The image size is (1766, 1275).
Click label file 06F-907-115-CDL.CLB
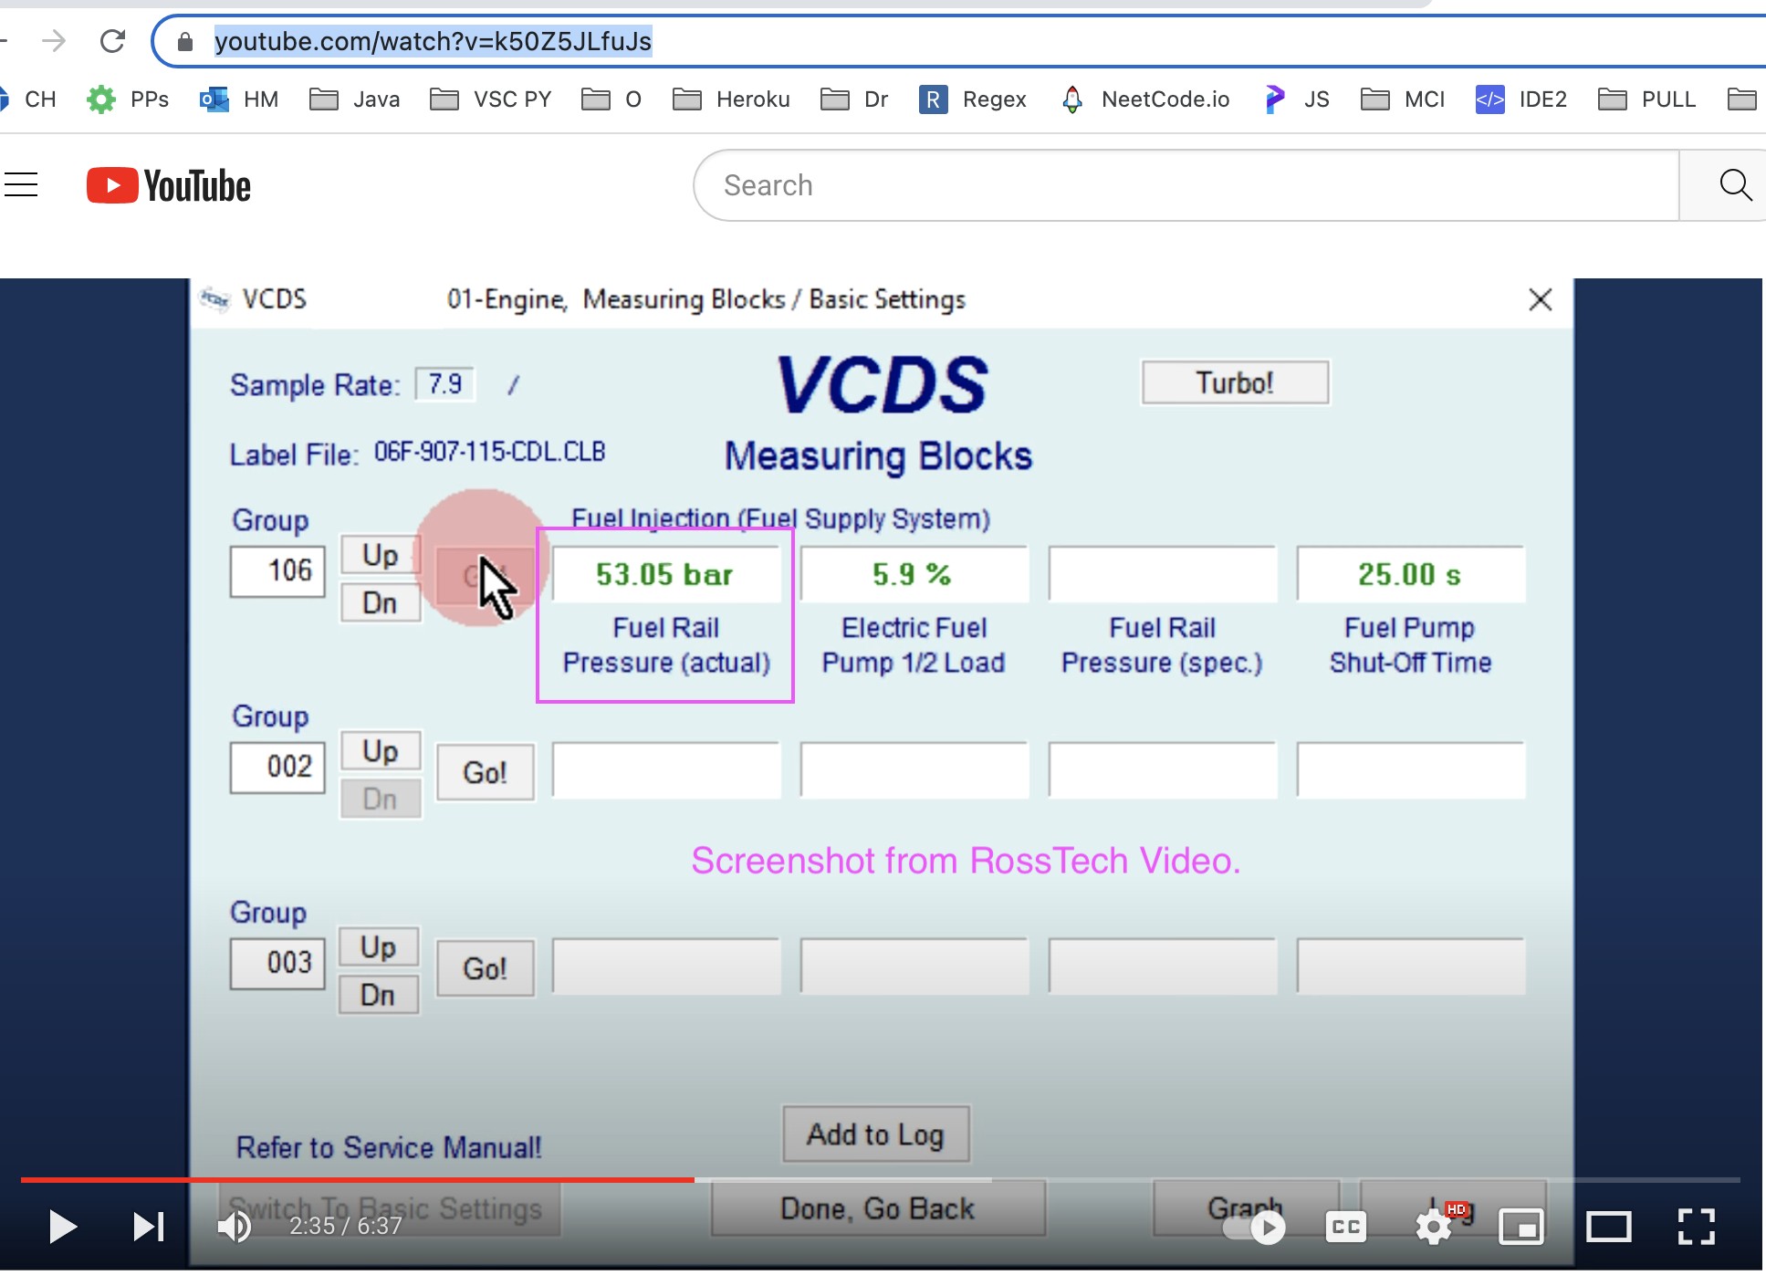[489, 452]
